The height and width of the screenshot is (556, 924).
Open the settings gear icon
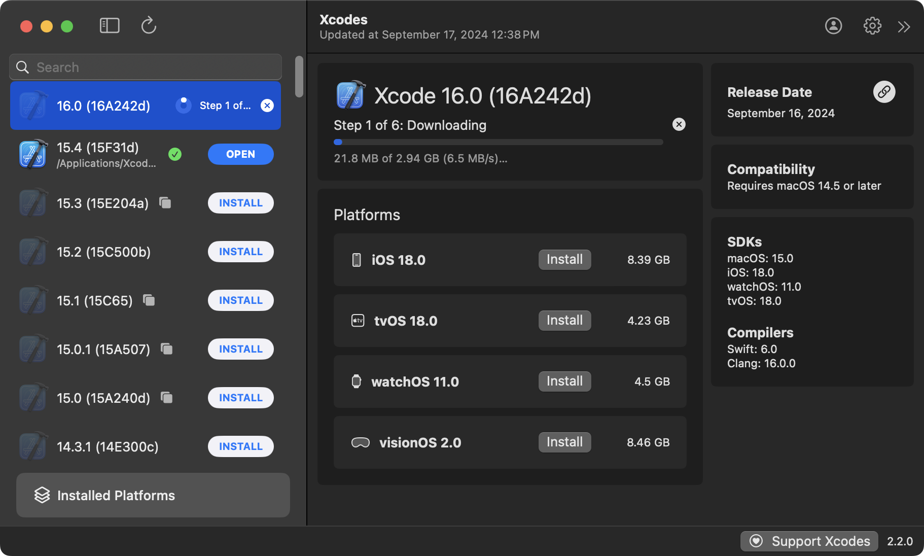point(872,26)
